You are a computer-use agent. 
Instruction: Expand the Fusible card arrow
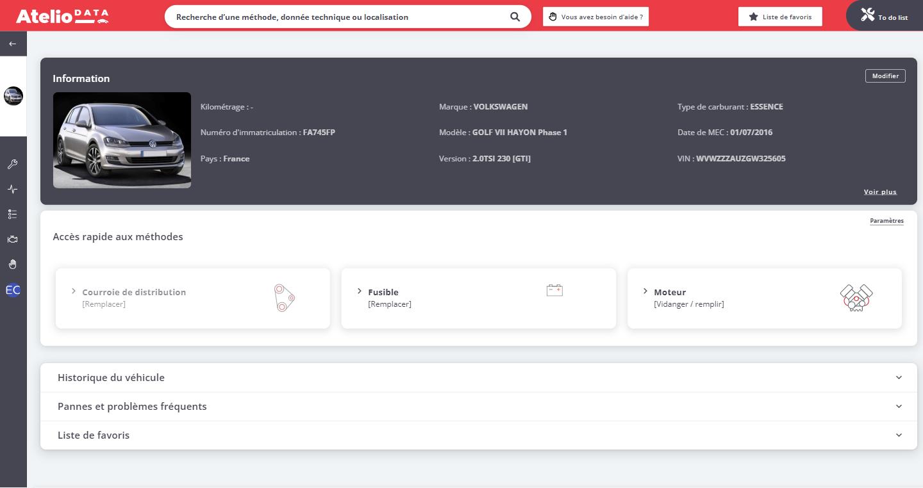[x=360, y=291]
